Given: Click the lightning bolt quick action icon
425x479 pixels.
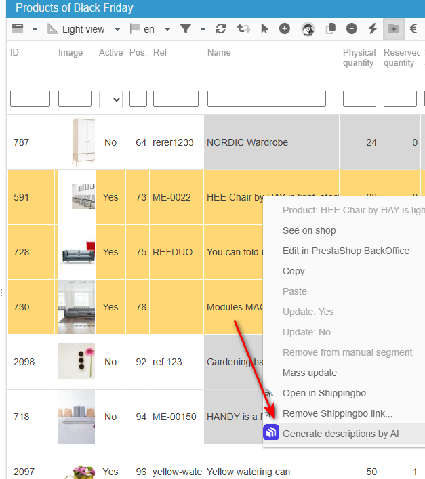Looking at the screenshot, I should (x=372, y=29).
